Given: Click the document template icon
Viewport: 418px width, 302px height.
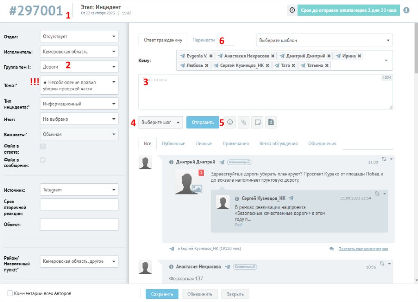Looking at the screenshot, I should click(271, 122).
